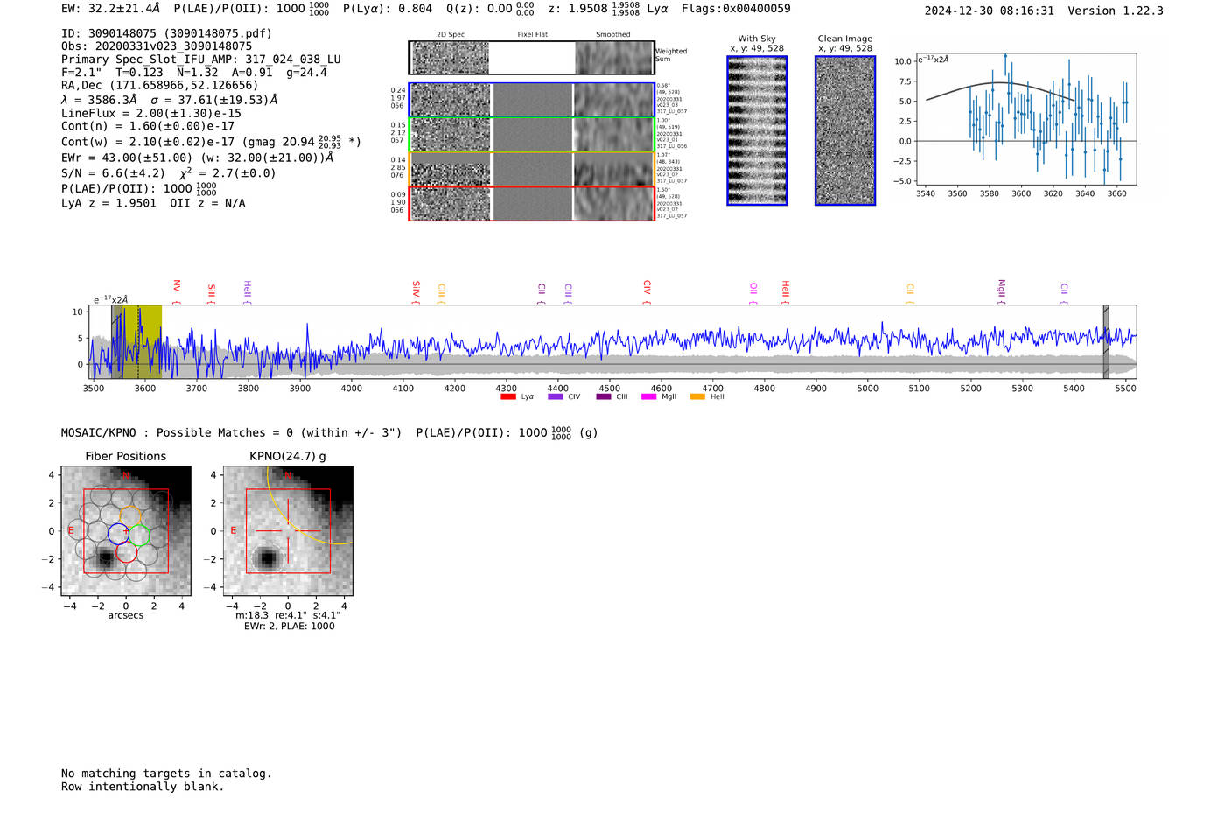The image size is (1225, 834).
Task: Click the 'Cont(n) = 1.60(±0.00)e-17' line
Action: pos(148,126)
